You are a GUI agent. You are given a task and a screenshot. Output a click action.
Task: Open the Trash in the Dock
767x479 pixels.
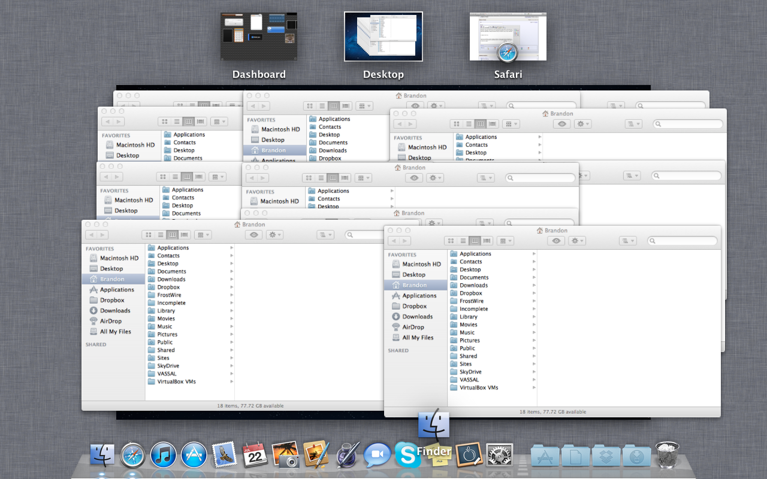tap(667, 455)
